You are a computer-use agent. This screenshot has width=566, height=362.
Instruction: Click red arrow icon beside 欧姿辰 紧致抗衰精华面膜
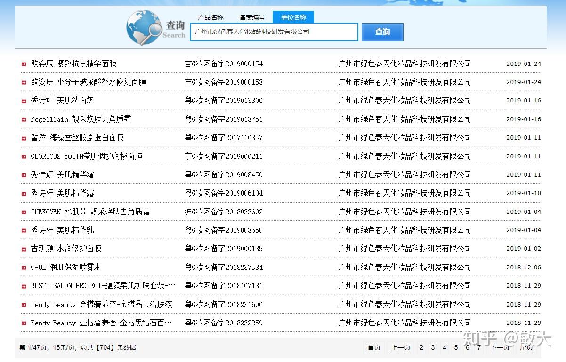pos(24,64)
